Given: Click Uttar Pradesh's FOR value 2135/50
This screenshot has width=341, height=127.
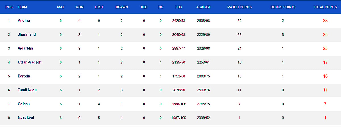Looking at the screenshot, I should pos(178,62).
